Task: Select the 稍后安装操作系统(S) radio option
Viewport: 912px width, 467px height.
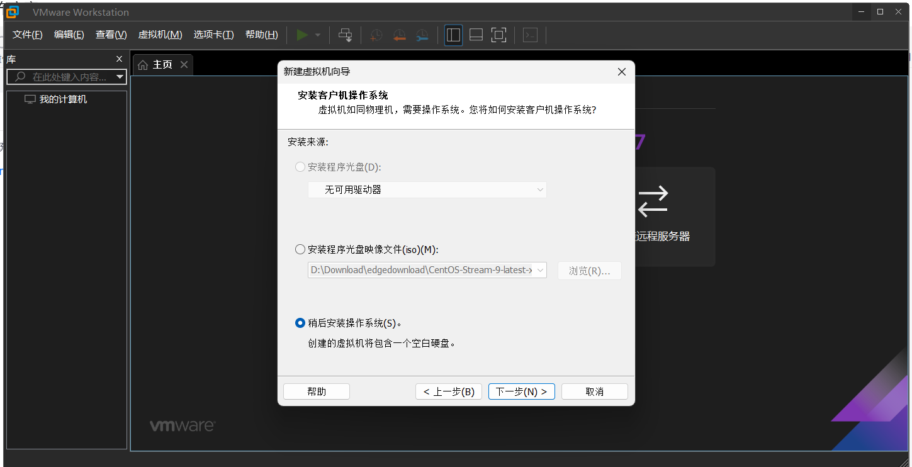Action: click(x=300, y=323)
